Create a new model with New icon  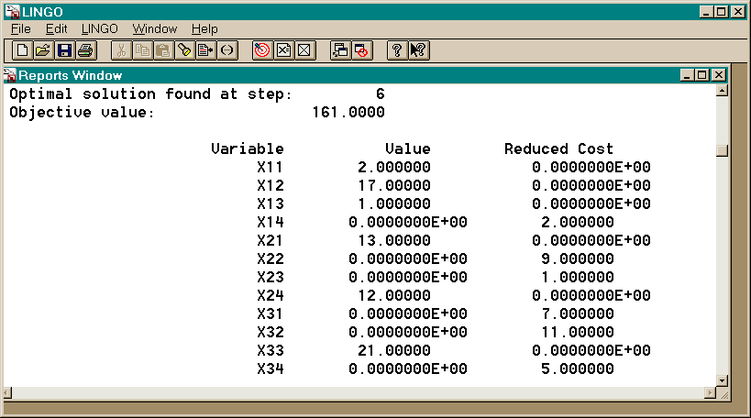(x=22, y=50)
